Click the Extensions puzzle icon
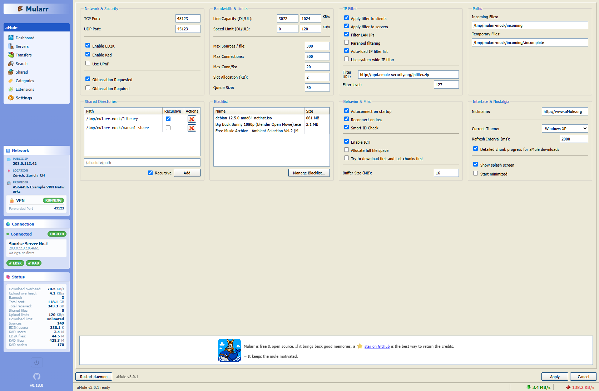 pyautogui.click(x=11, y=89)
